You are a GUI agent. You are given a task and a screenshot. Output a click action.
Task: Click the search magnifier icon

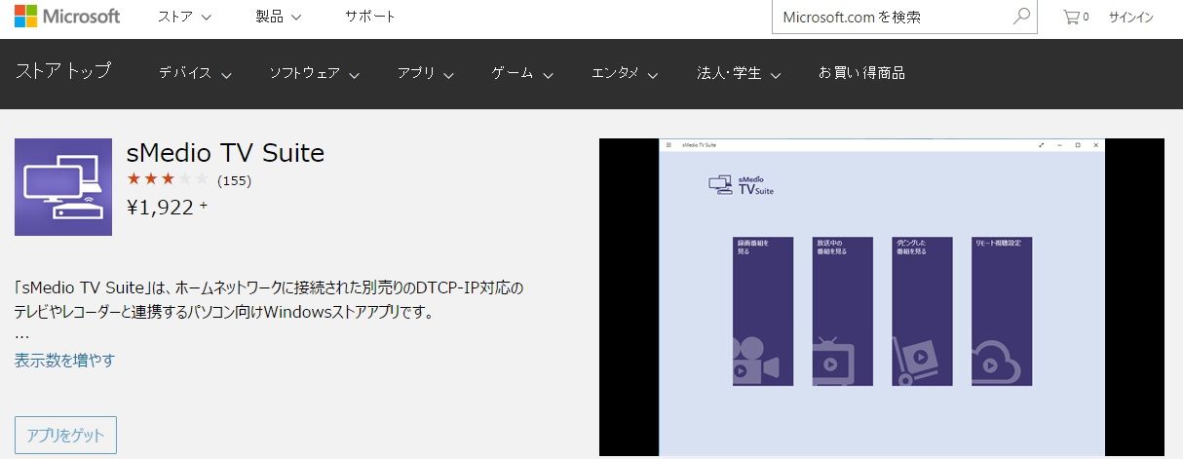[x=1021, y=17]
